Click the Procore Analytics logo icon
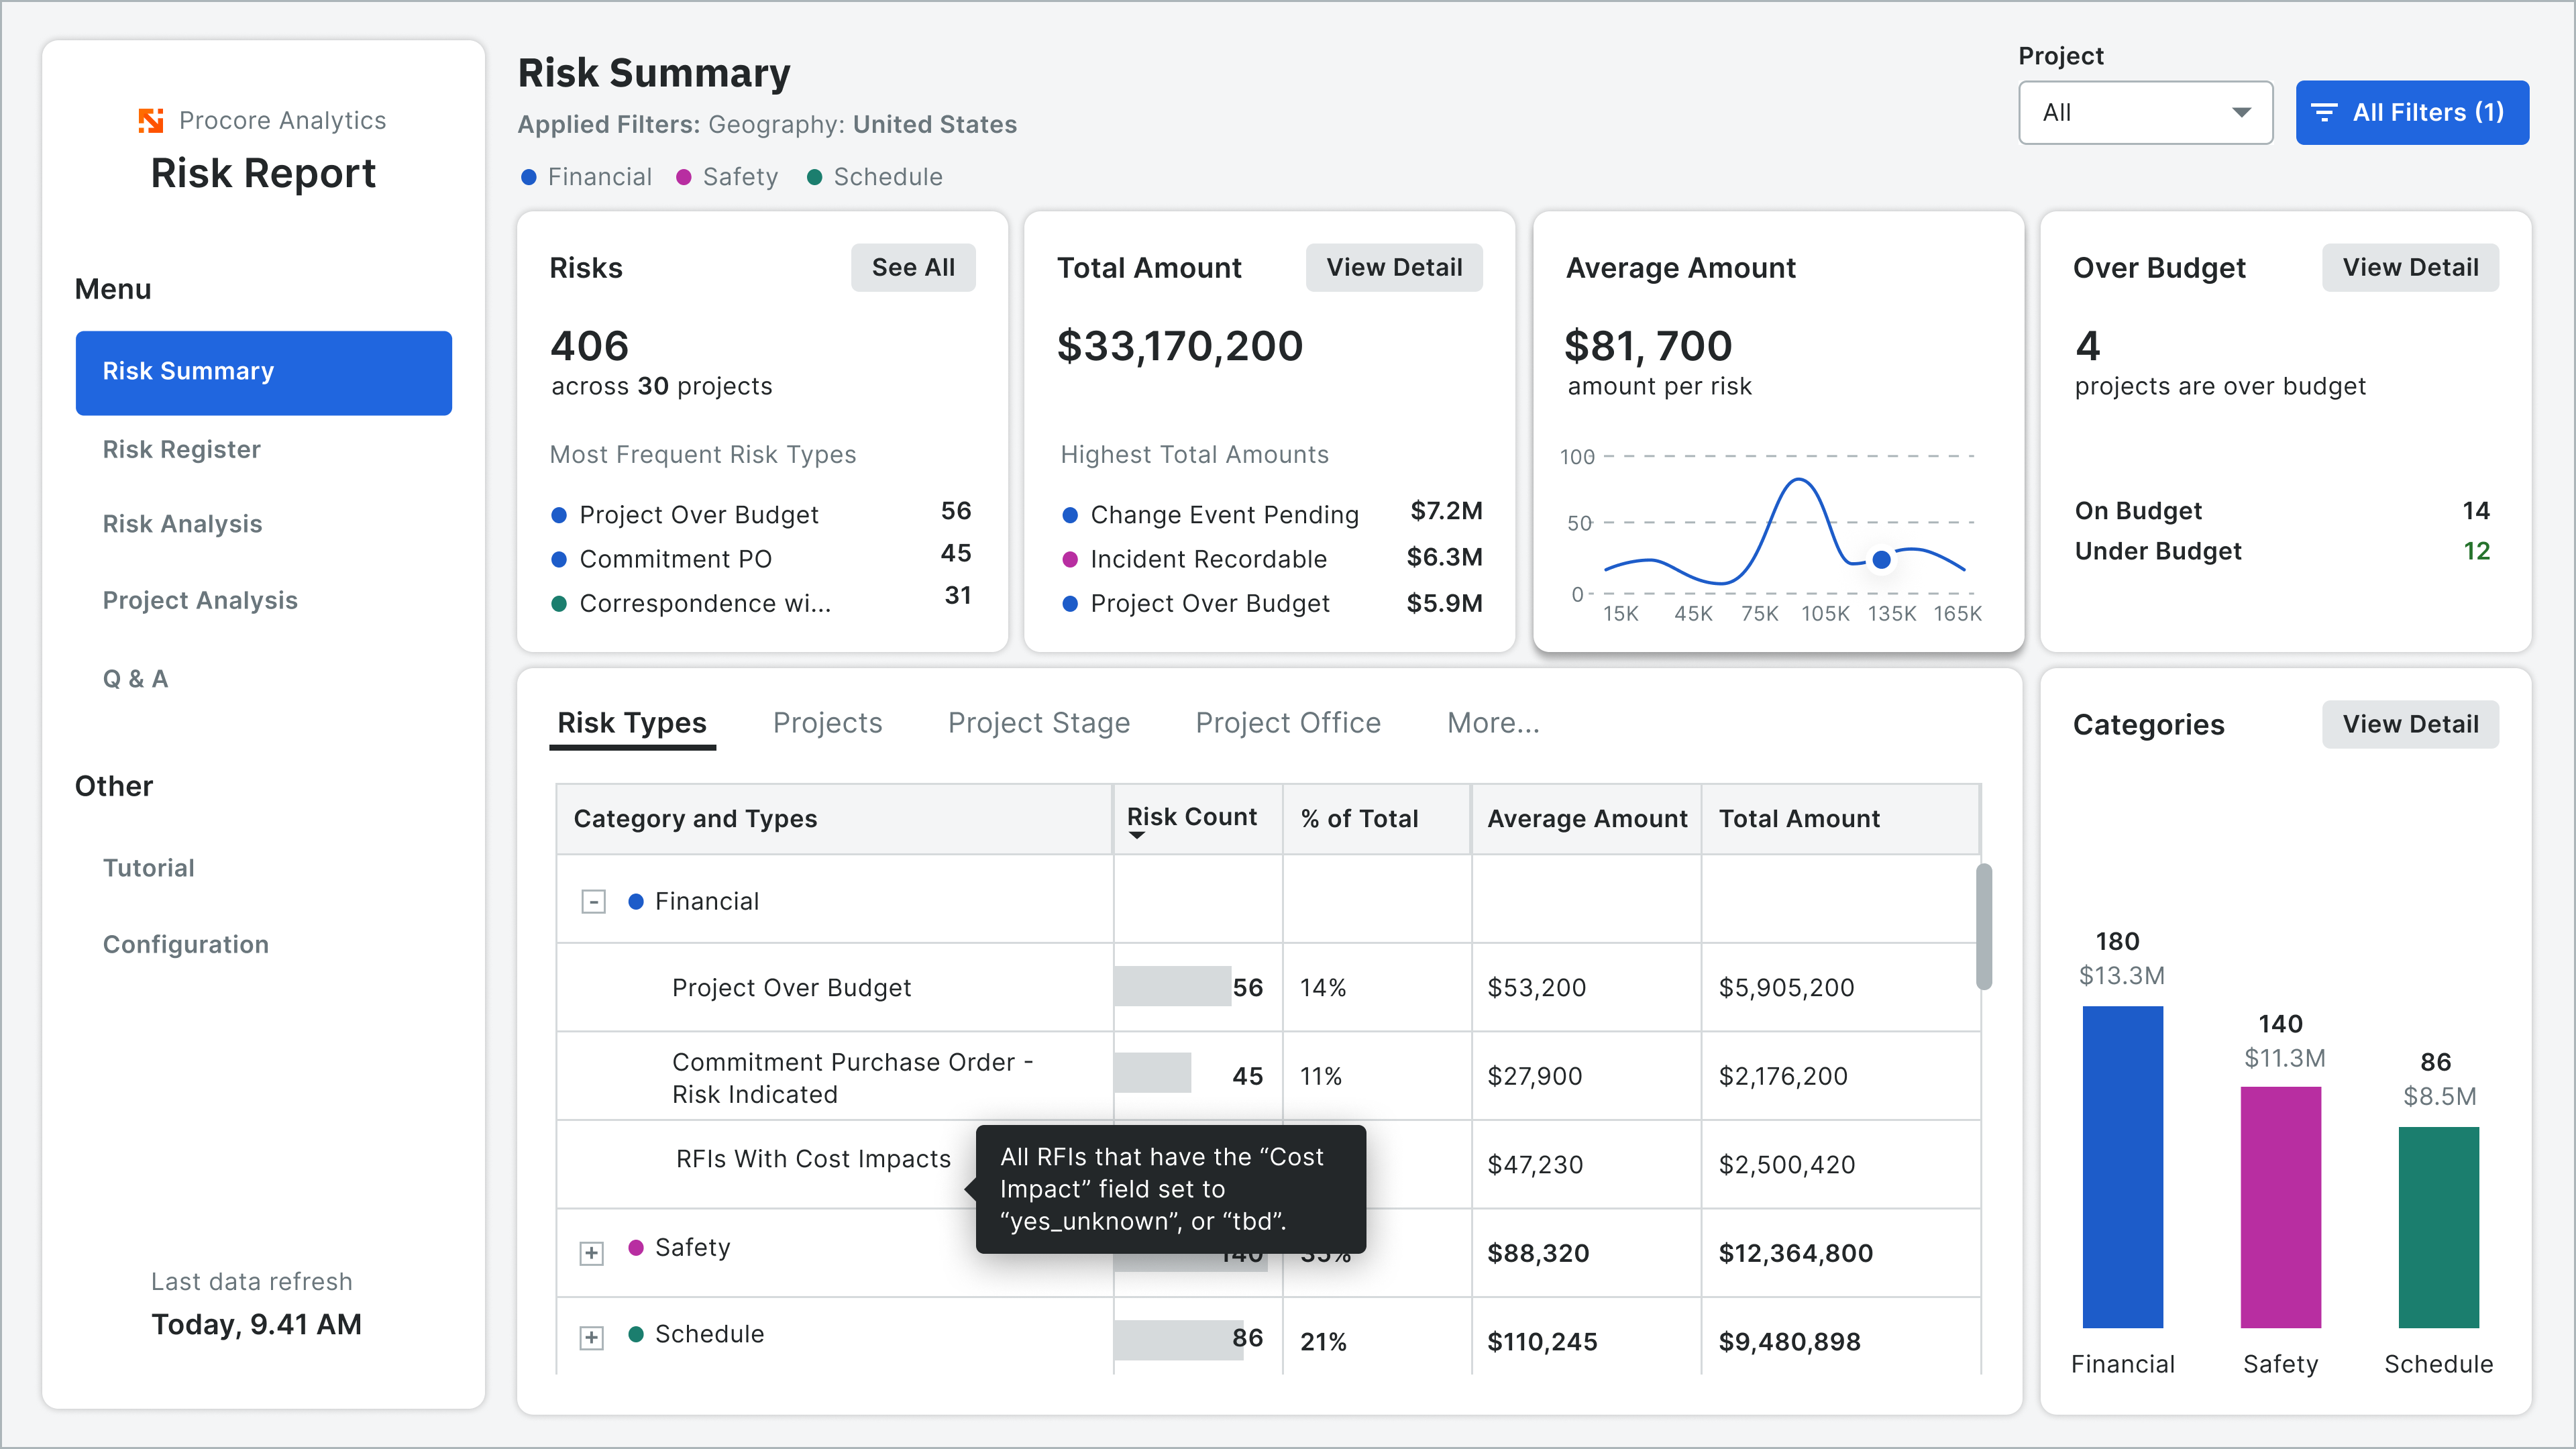 tap(151, 120)
